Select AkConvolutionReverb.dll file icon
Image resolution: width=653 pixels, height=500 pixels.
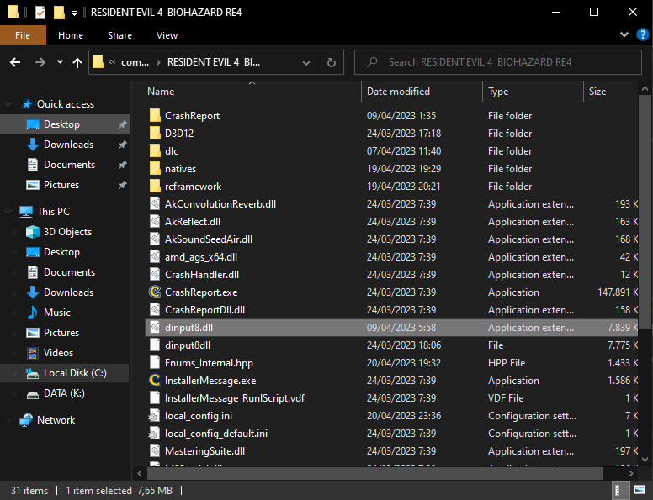155,204
